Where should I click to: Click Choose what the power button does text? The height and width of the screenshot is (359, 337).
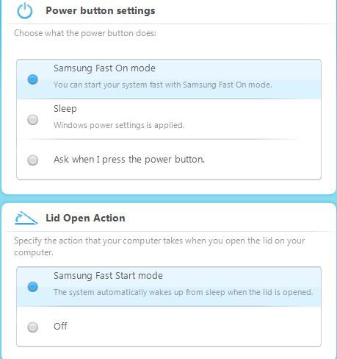(85, 33)
